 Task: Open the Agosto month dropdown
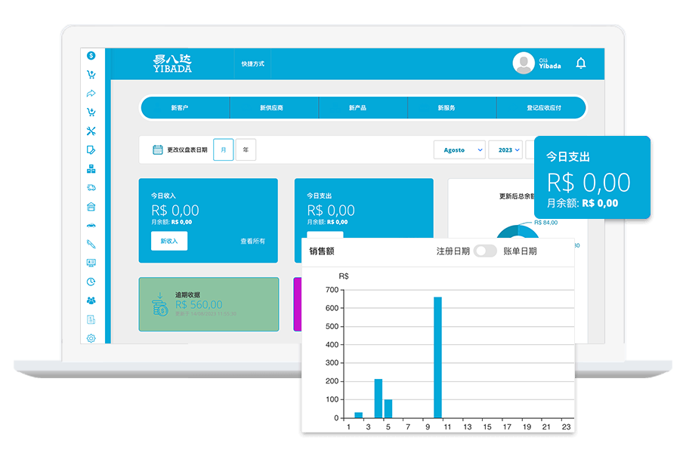coord(459,150)
